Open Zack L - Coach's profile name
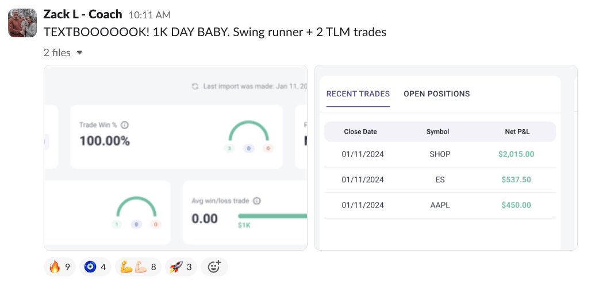 tap(83, 14)
